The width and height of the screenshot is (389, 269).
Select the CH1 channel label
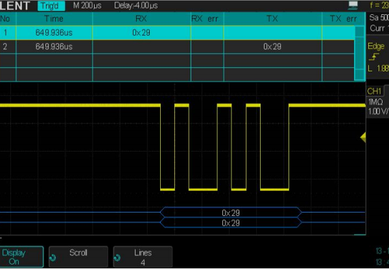[x=375, y=91]
